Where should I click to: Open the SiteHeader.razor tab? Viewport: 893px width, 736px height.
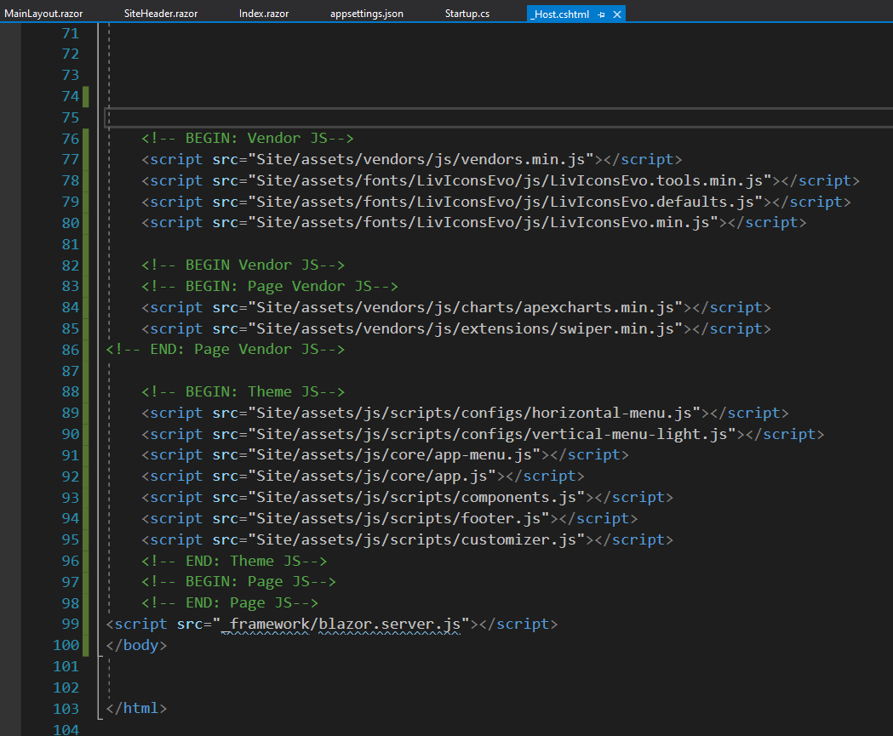(x=161, y=14)
